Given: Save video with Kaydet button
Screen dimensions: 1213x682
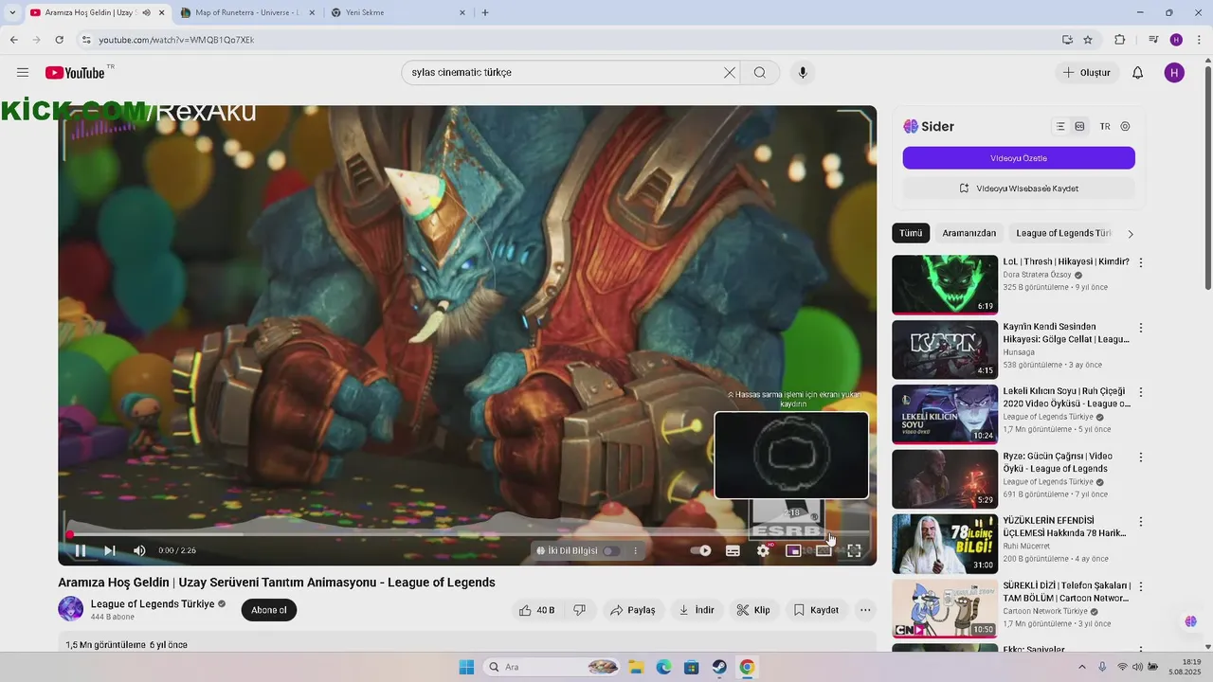Looking at the screenshot, I should [x=816, y=610].
